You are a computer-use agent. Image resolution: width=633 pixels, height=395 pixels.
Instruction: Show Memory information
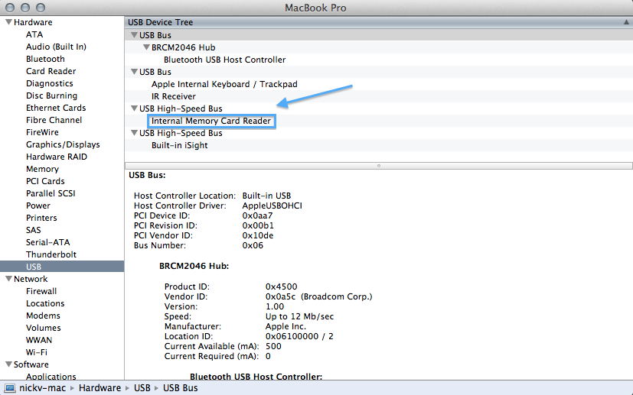(42, 169)
